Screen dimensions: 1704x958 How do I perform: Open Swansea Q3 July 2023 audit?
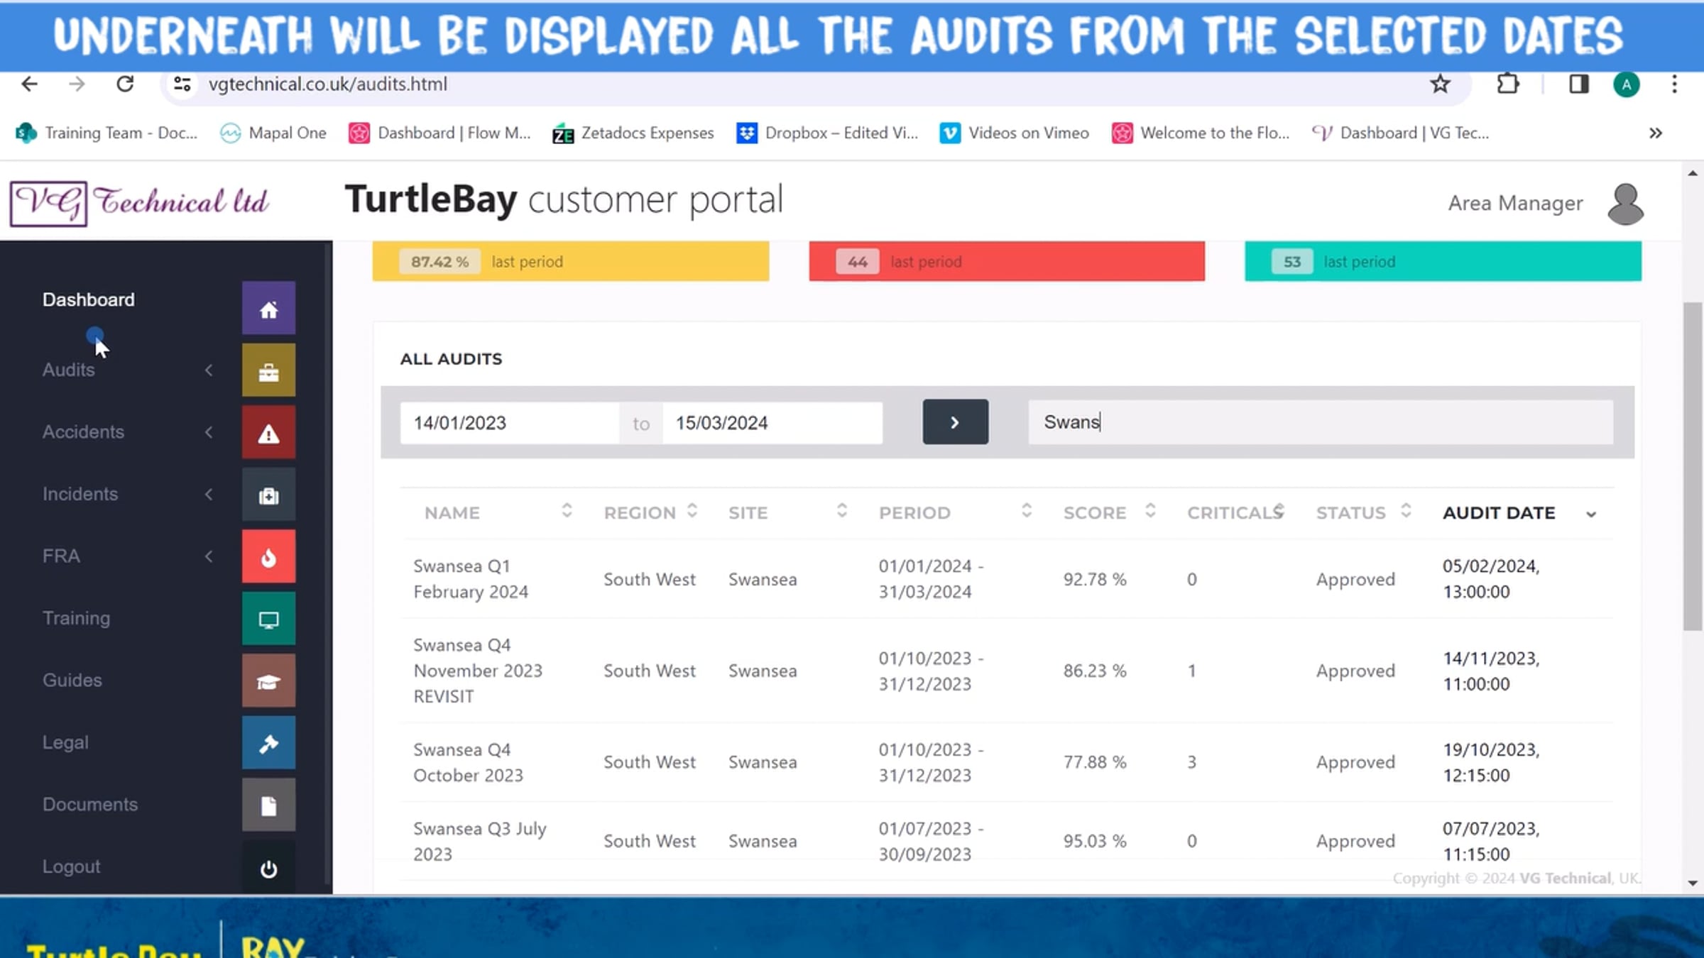point(480,841)
